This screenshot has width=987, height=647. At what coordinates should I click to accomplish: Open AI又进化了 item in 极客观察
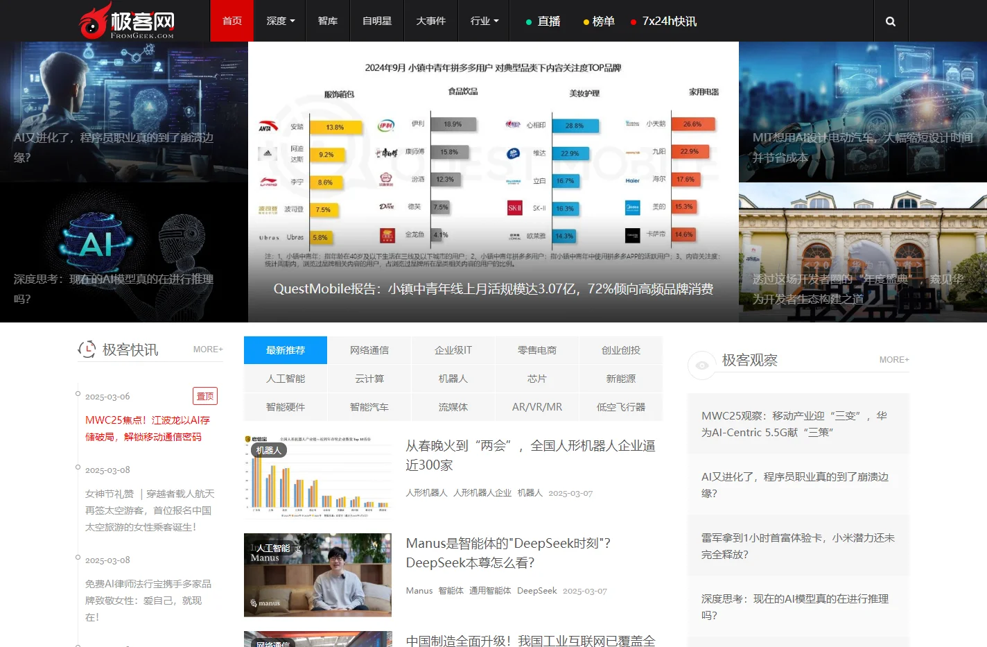[795, 485]
